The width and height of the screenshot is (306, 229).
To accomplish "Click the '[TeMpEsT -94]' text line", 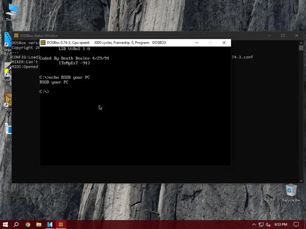I will point(74,63).
